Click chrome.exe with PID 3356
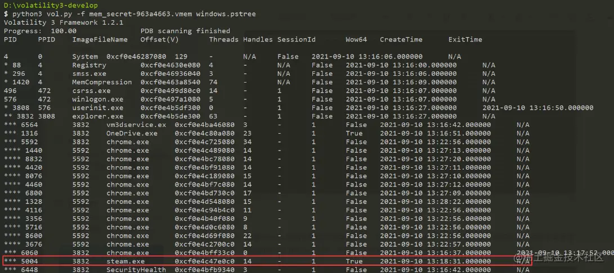The image size is (614, 273). coord(128,219)
